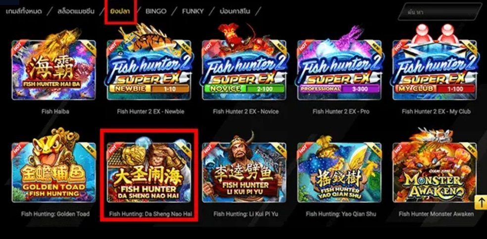This screenshot has height=239, width=487.
Task: Open the BINGO category tab
Action: click(156, 11)
